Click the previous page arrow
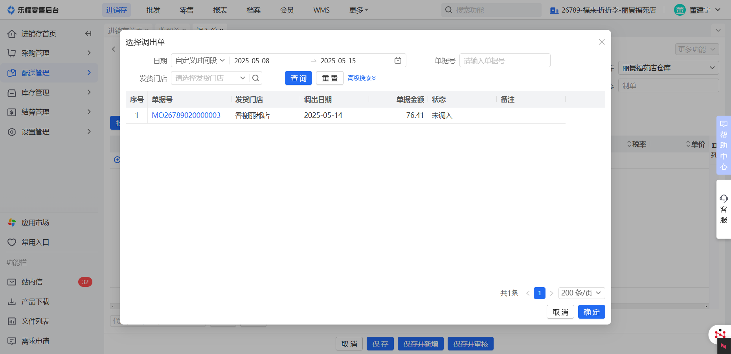This screenshot has height=354, width=731. coord(528,293)
